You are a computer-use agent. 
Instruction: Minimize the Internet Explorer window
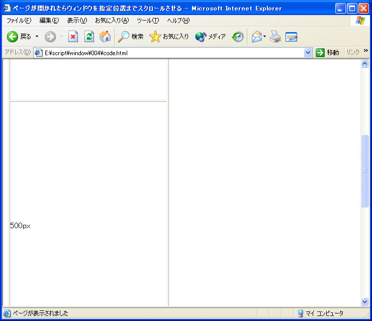pos(340,9)
